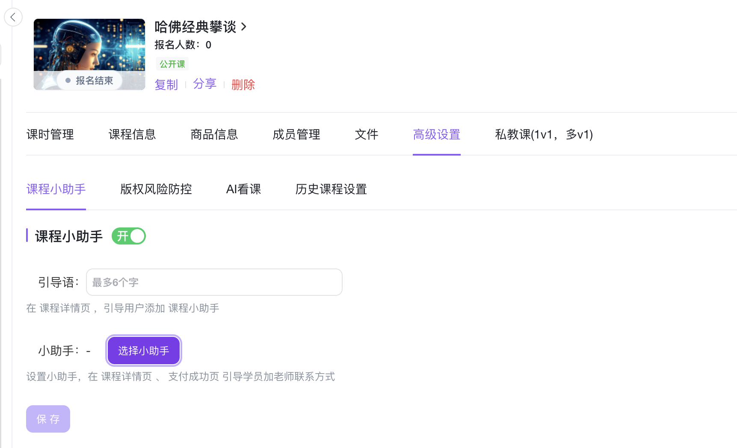Toggle the 课程小助手 switch off
The height and width of the screenshot is (448, 737).
click(x=129, y=236)
